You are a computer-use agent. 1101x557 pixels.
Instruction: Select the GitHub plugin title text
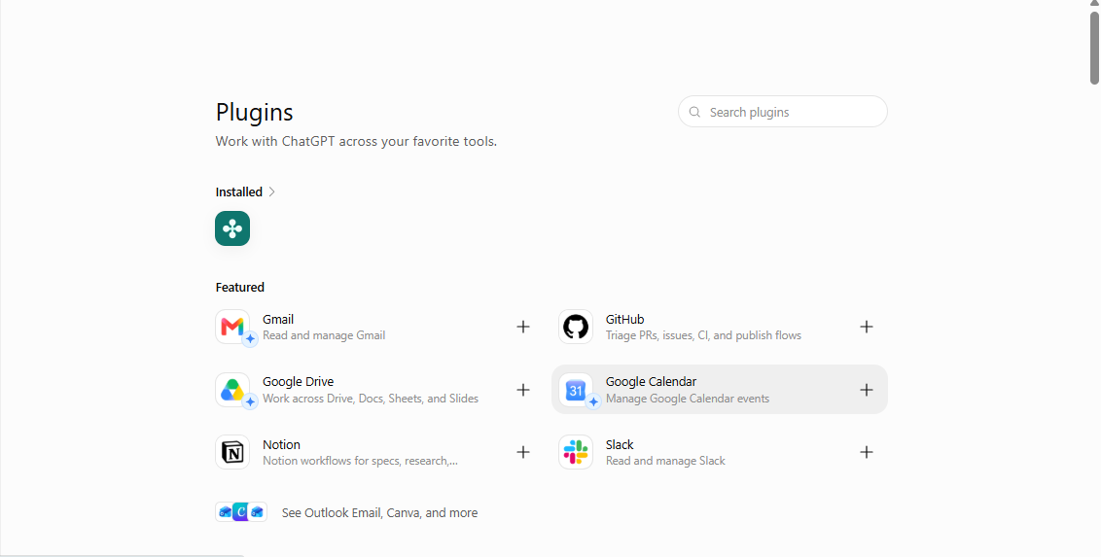pos(625,319)
